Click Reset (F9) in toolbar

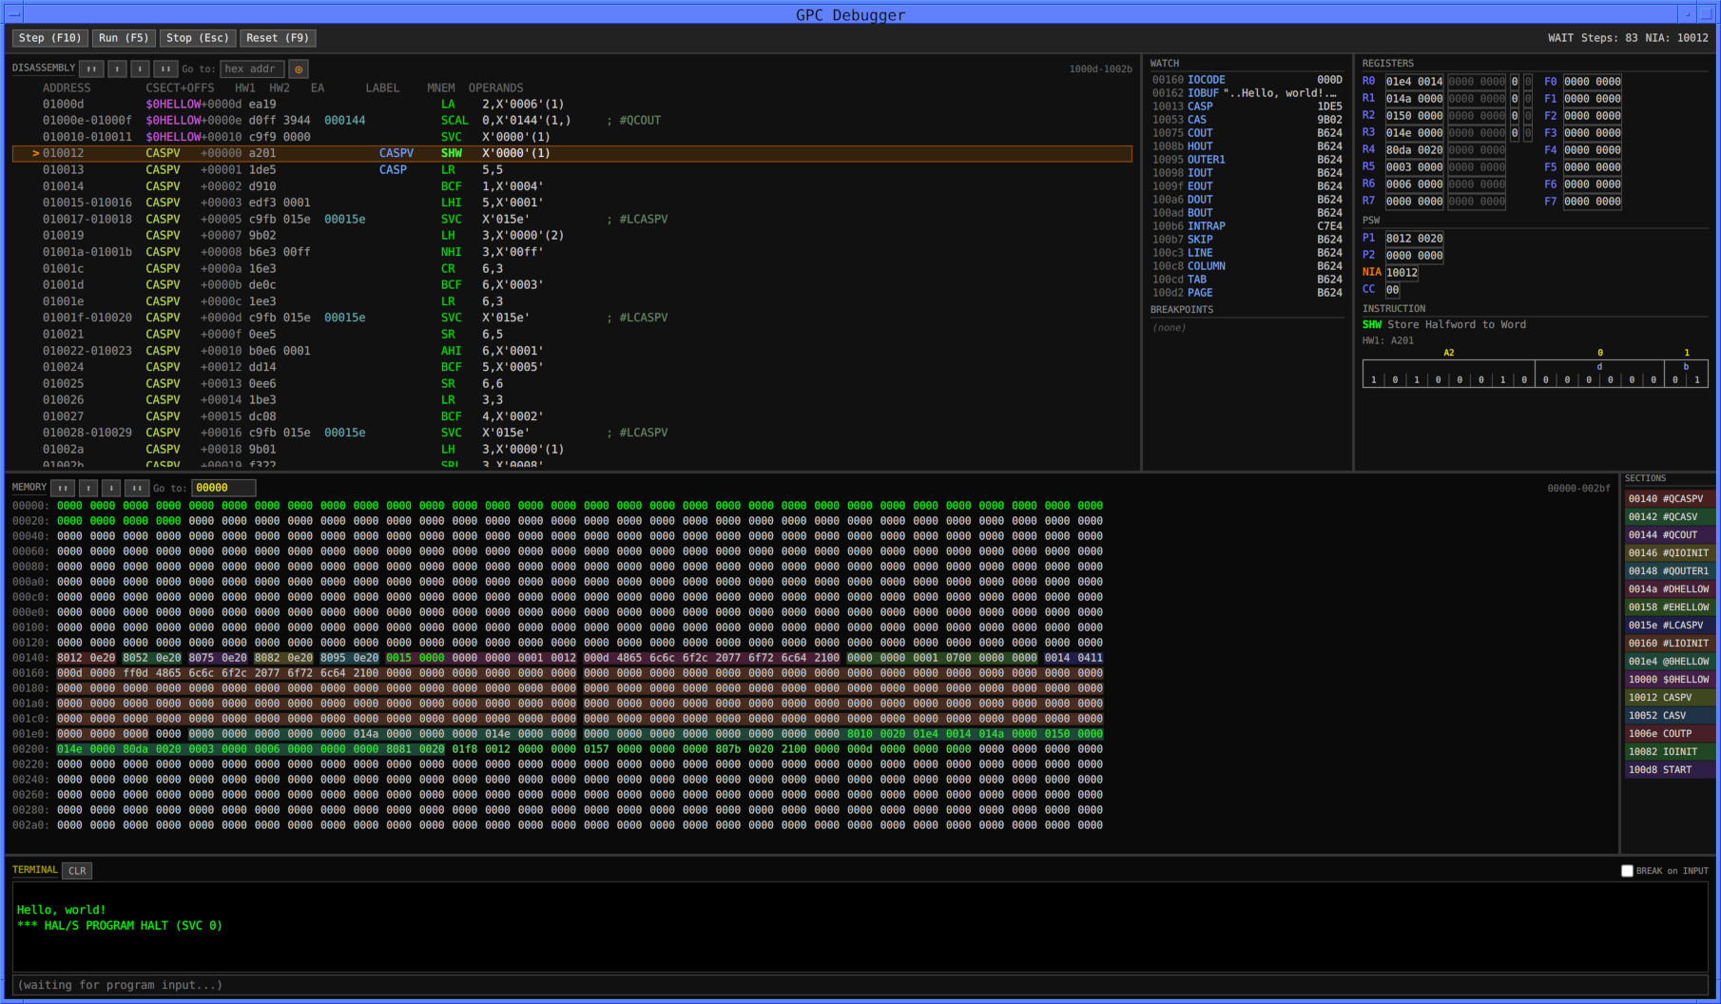pyautogui.click(x=277, y=38)
